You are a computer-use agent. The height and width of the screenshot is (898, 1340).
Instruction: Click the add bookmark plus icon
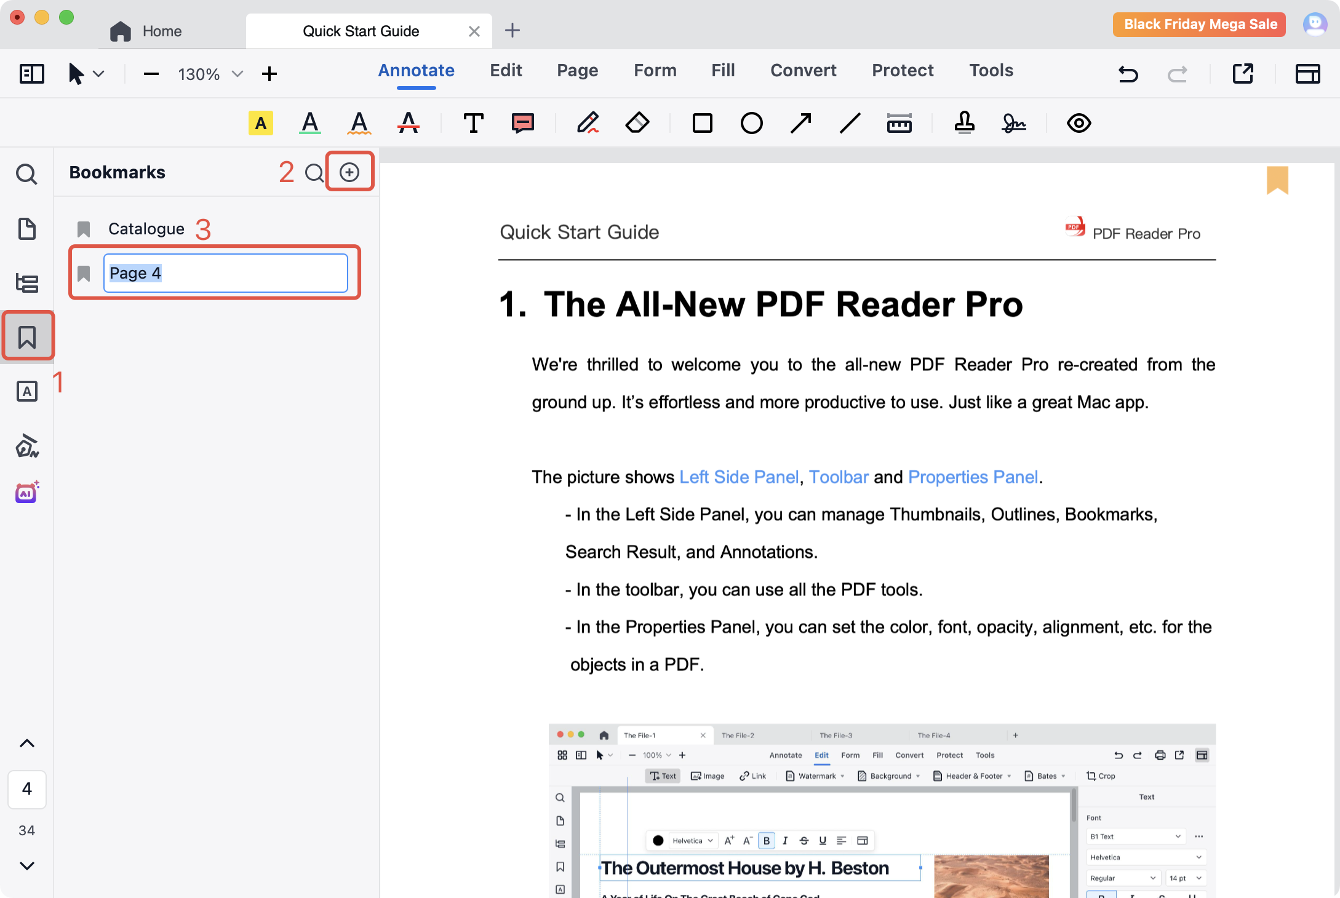(349, 172)
